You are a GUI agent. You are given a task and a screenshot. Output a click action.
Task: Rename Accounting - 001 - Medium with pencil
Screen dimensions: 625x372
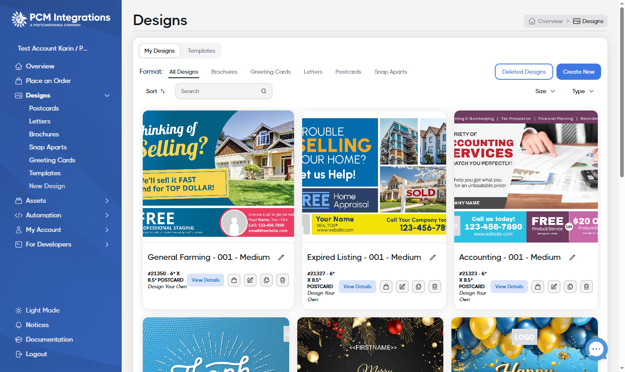point(572,257)
